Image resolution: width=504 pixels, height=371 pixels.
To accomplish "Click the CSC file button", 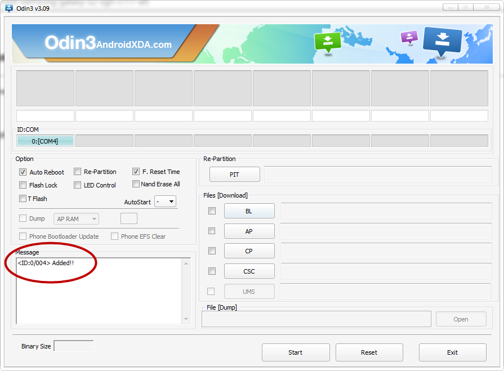I will click(249, 271).
